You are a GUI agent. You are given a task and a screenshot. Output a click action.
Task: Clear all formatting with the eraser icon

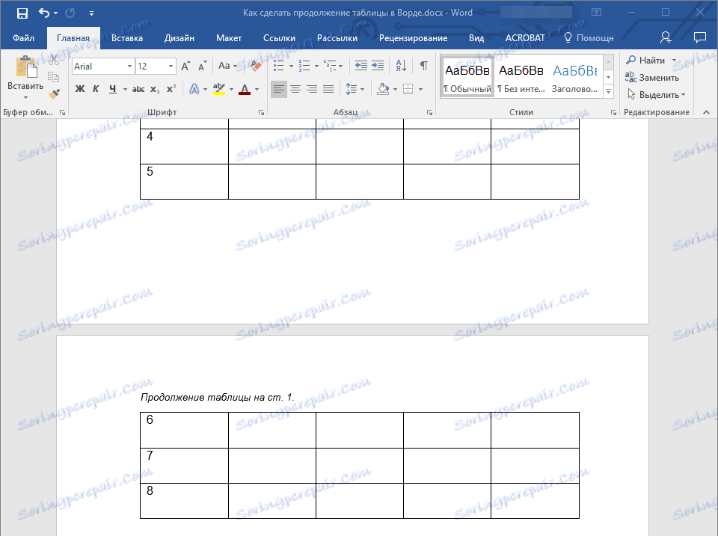point(255,66)
